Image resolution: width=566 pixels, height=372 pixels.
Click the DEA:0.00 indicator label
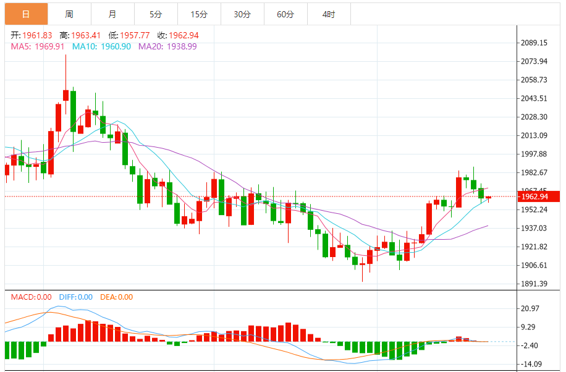point(117,297)
